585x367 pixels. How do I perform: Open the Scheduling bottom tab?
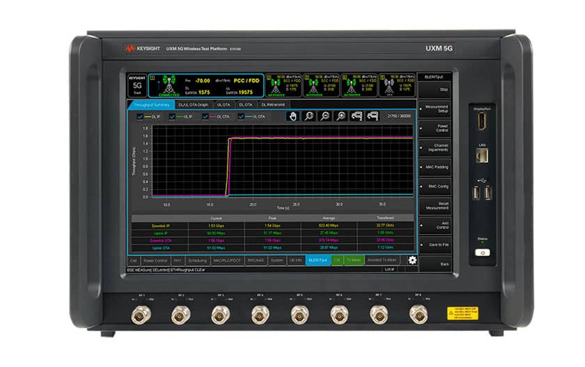pos(197,260)
